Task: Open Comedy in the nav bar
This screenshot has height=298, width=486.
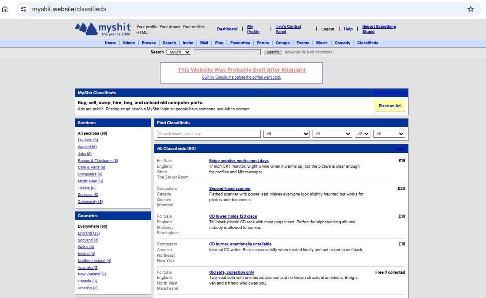Action: 342,43
